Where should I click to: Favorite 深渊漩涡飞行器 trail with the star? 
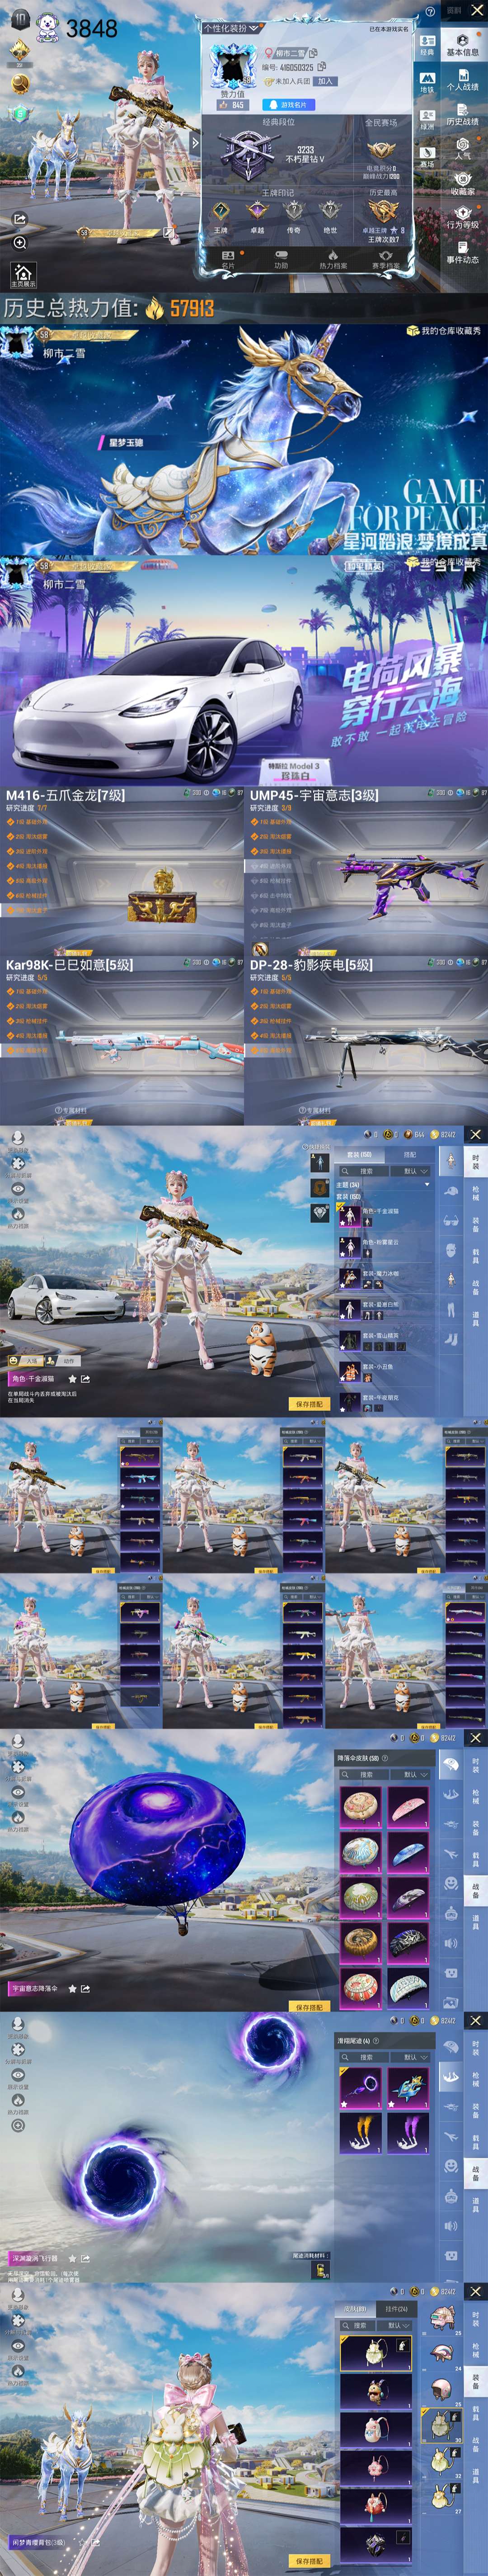[x=72, y=2258]
